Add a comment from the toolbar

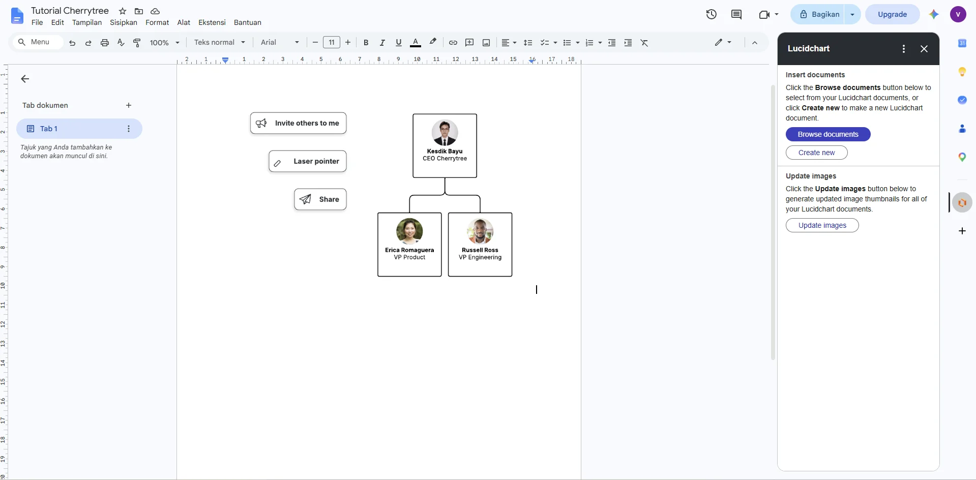[469, 43]
